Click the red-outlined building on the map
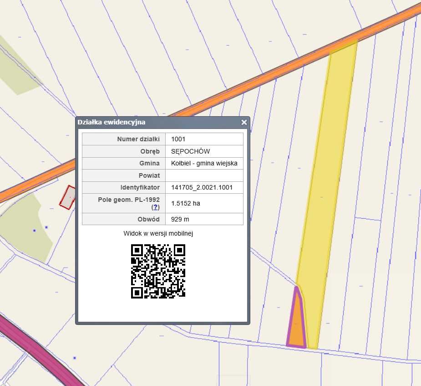The height and width of the screenshot is (386, 421). 67,197
